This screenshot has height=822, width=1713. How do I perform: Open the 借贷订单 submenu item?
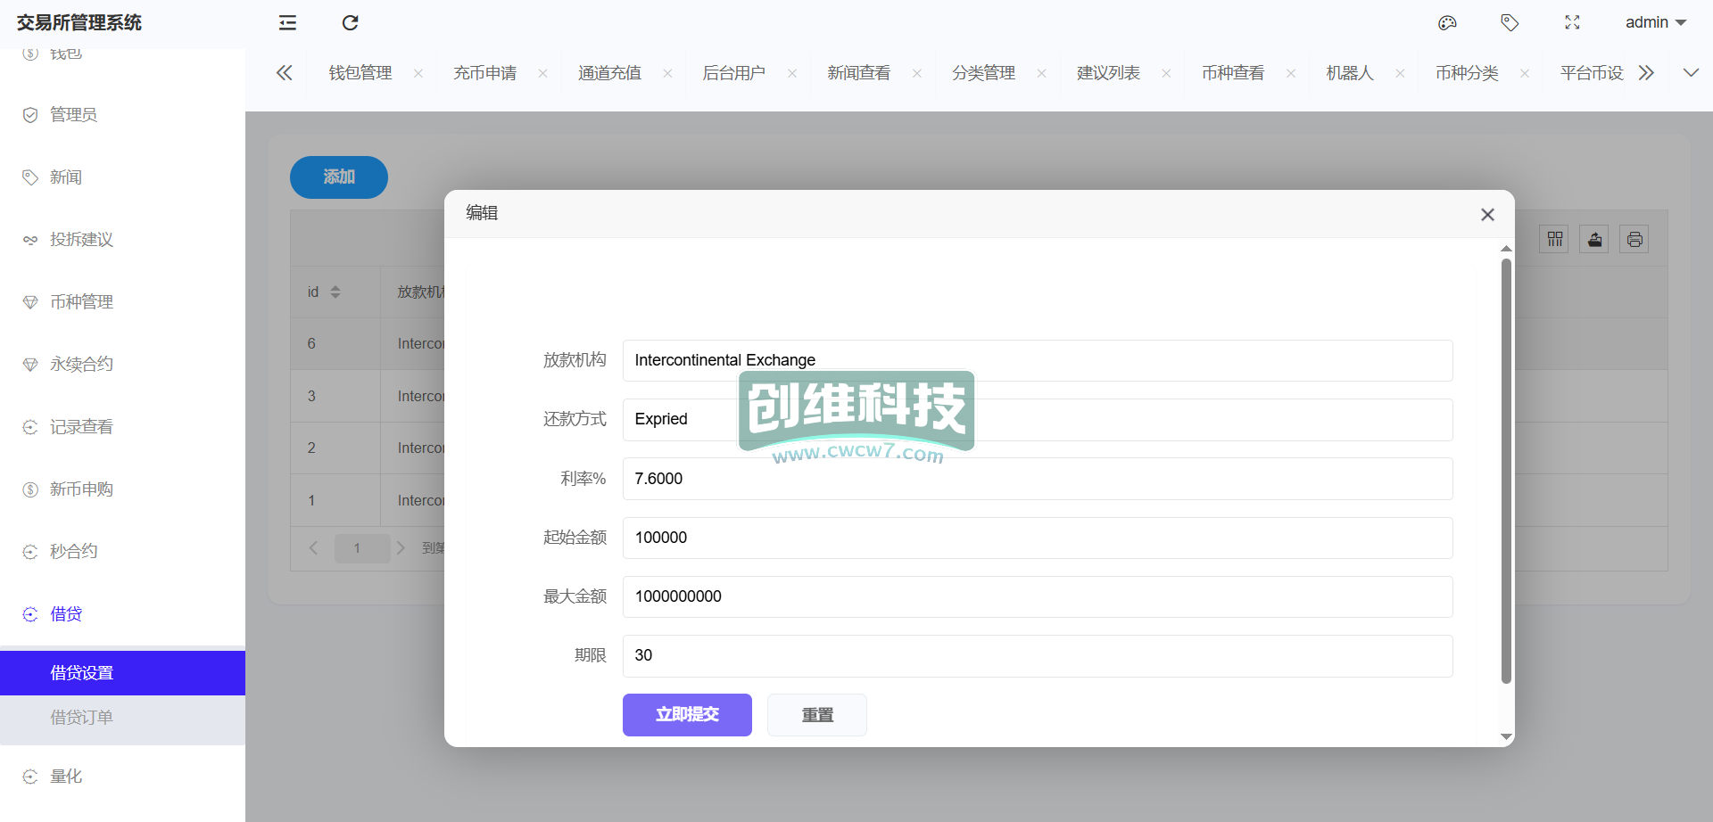(81, 718)
